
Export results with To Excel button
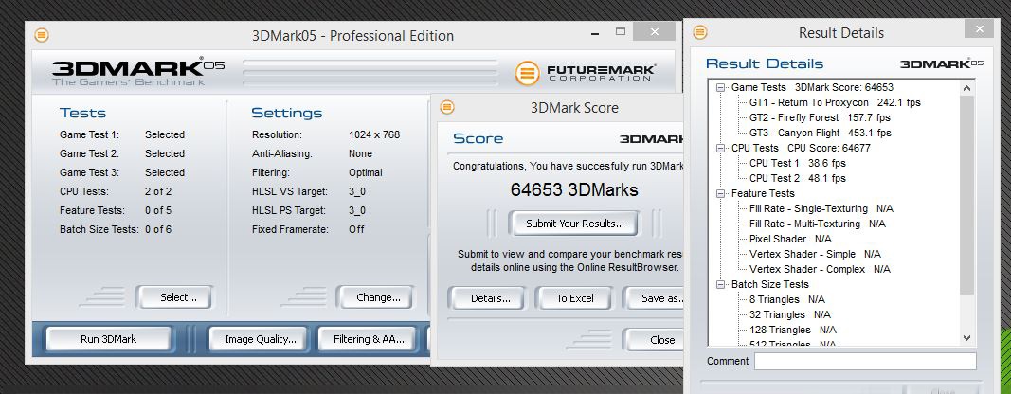[575, 298]
